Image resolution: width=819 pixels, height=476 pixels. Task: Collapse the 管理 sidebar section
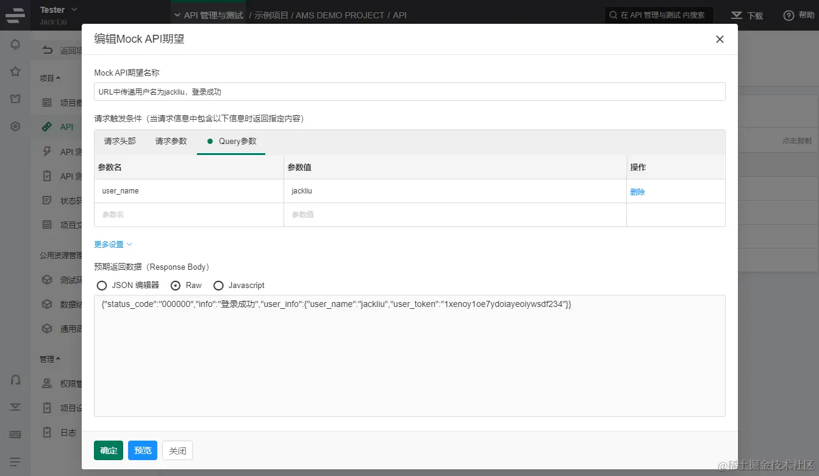click(50, 359)
